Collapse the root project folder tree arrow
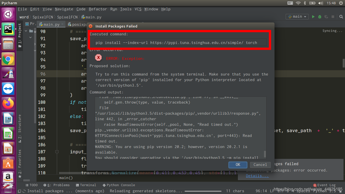345x194 pixels. (26, 31)
